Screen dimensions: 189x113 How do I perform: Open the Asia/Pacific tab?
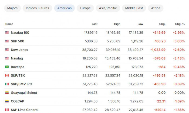(108, 8)
